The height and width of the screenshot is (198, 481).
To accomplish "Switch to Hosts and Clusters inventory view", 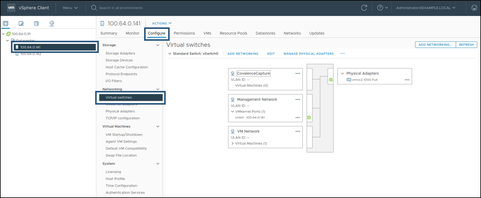I will [5, 23].
